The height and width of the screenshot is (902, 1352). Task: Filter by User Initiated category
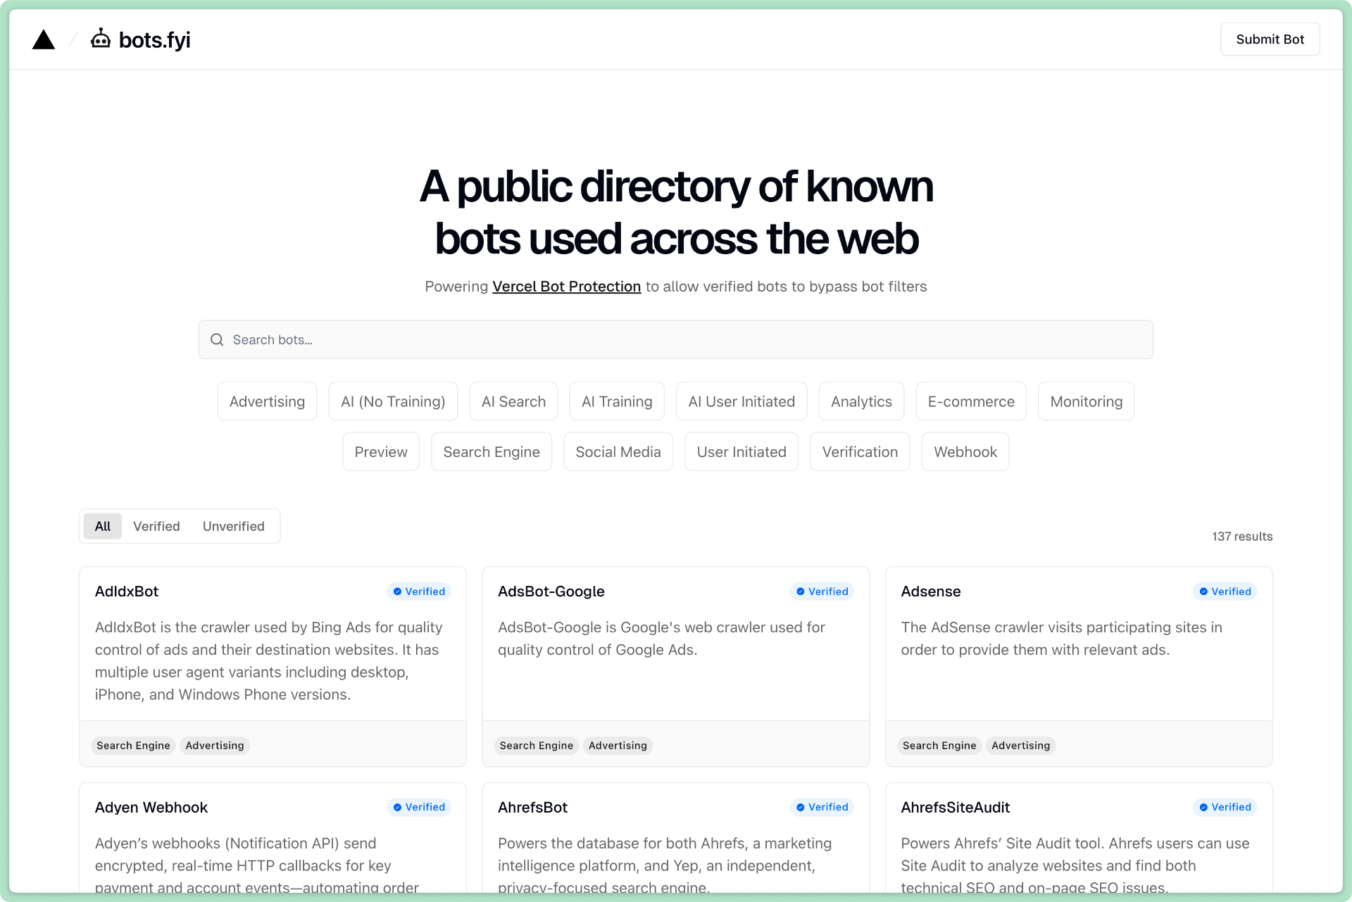click(x=741, y=452)
